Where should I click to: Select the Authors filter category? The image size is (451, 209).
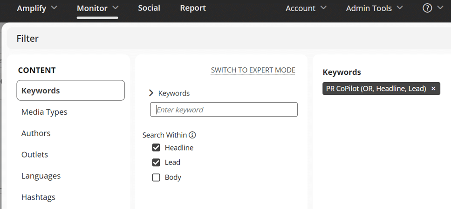point(36,133)
